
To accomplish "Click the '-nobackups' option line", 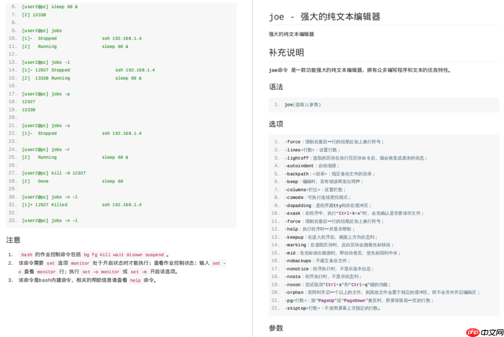I will [317, 261].
